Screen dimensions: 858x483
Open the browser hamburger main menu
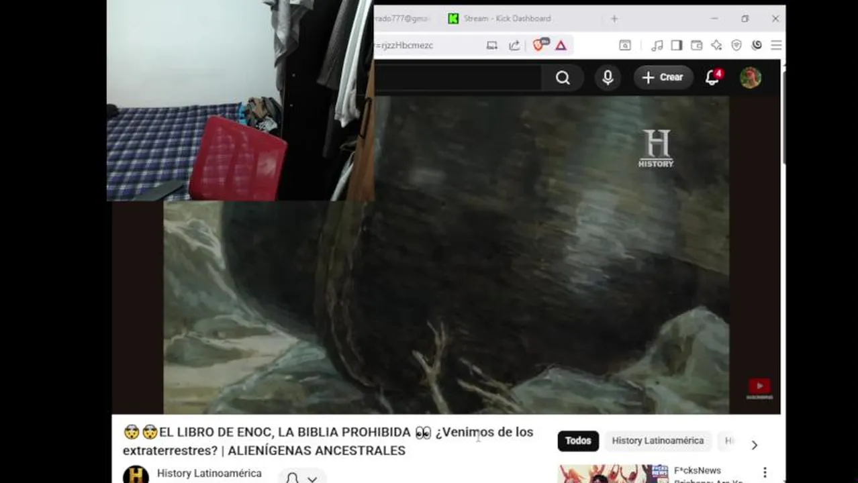pyautogui.click(x=776, y=46)
